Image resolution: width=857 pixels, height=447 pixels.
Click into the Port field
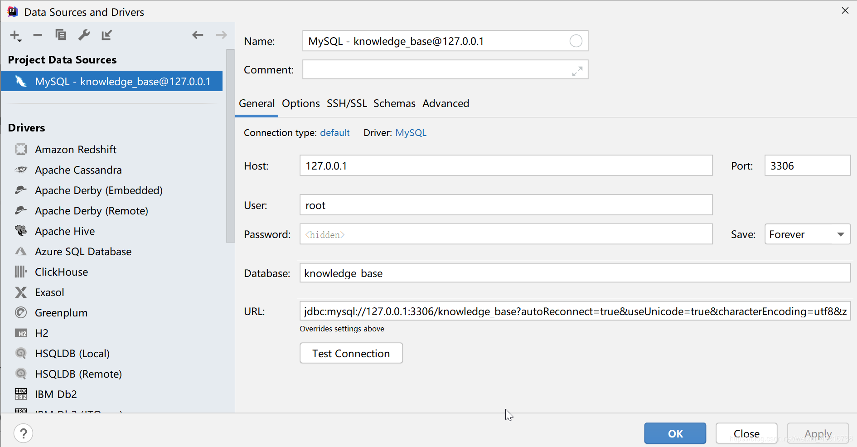coord(807,165)
